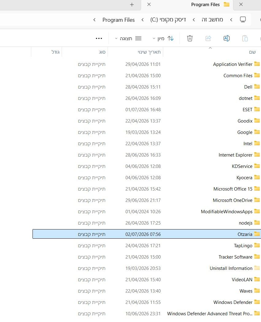Sort by 'תאריך שינוי' date column header
Screen dimensions: 261x322
(149, 52)
